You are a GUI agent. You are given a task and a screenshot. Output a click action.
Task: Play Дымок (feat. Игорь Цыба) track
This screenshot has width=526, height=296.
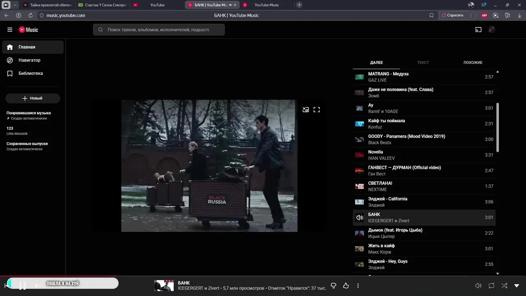[424, 233]
